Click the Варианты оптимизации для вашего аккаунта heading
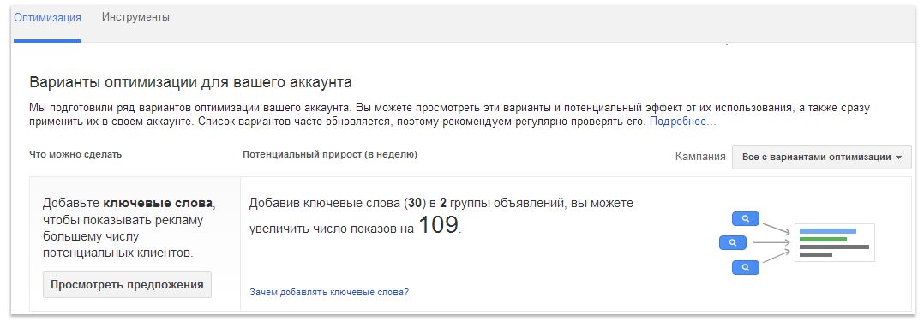This screenshot has width=924, height=321. pos(191,82)
